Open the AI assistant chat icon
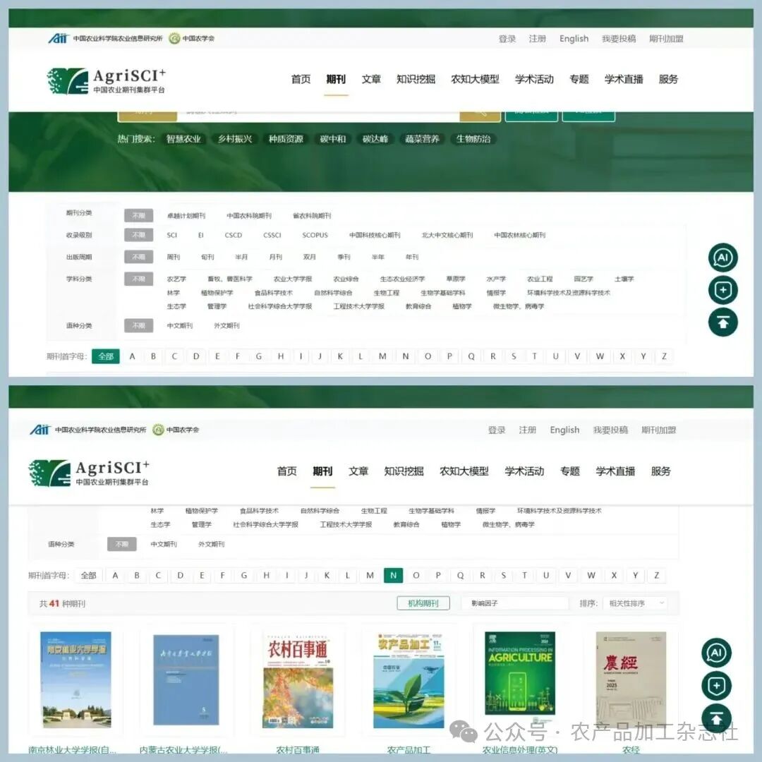 point(722,258)
